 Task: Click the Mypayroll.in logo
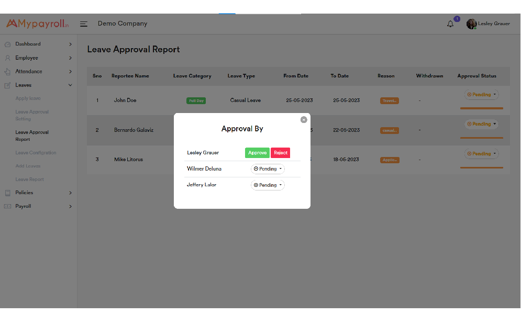pyautogui.click(x=37, y=23)
